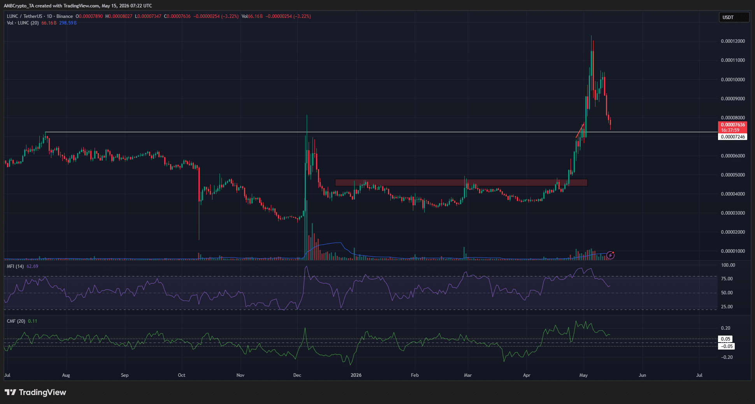The image size is (755, 404).
Task: Click the Jun label on time axis
Action: click(x=642, y=375)
